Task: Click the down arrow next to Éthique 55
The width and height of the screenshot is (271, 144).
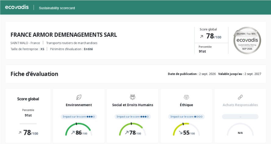Action: 181,132
